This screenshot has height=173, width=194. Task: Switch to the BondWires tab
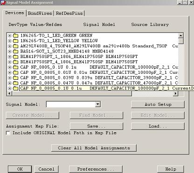[40, 13]
